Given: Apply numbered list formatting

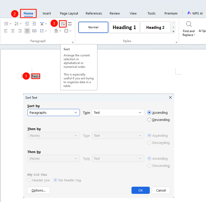Looking at the screenshot, I should point(17,24).
